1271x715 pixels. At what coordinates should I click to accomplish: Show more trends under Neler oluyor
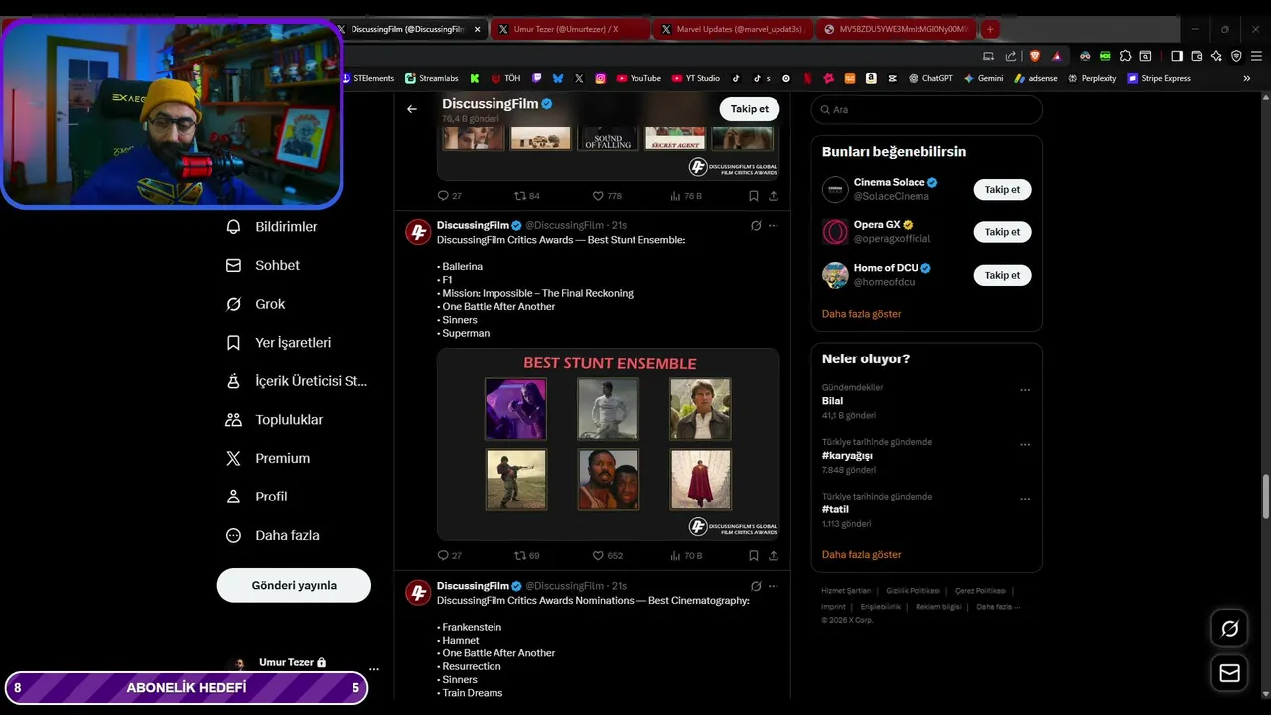[861, 555]
